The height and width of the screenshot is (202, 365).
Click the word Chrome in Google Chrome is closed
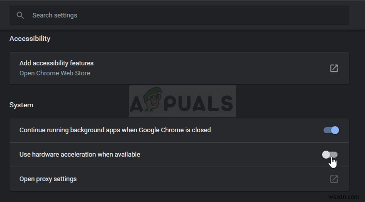[x=176, y=130]
